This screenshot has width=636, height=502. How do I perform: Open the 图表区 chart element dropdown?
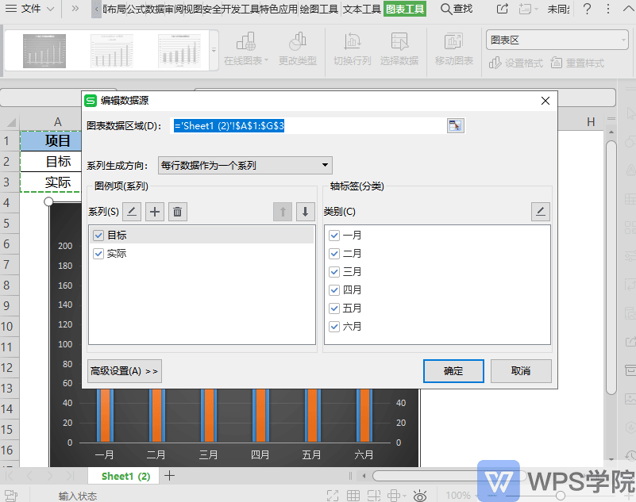coord(557,40)
